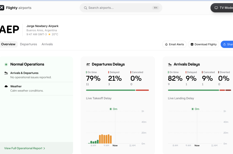Click the Arrivals Delays landing plane icon

[x=170, y=65]
